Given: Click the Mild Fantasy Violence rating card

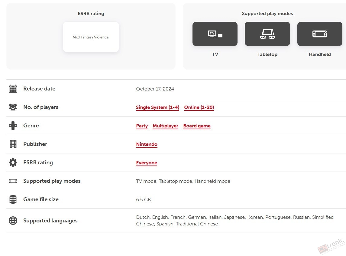Looking at the screenshot, I should [x=91, y=37].
